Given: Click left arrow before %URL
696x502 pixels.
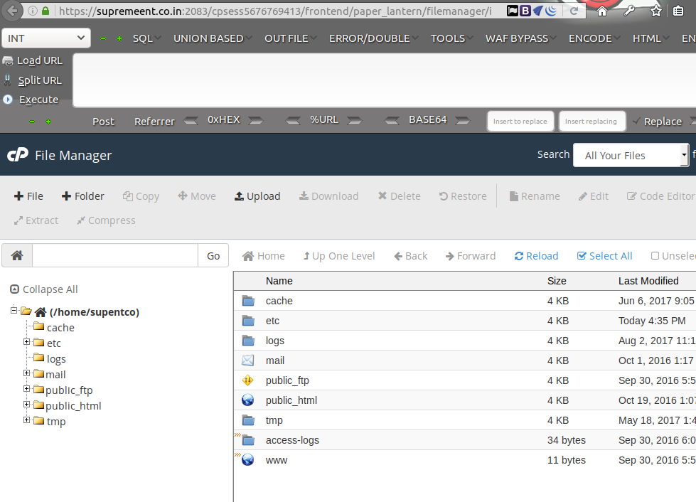Looking at the screenshot, I should [x=293, y=120].
